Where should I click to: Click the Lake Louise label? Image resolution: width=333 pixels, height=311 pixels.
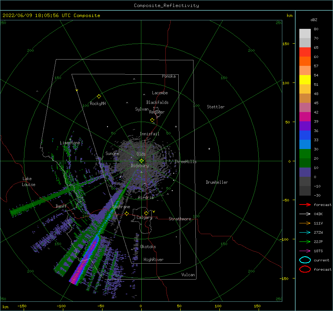point(28,182)
